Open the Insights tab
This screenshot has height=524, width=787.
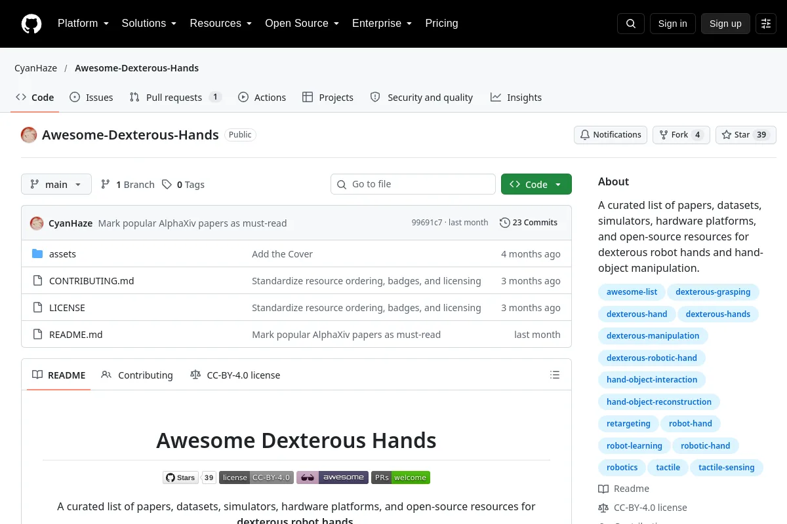(x=516, y=98)
